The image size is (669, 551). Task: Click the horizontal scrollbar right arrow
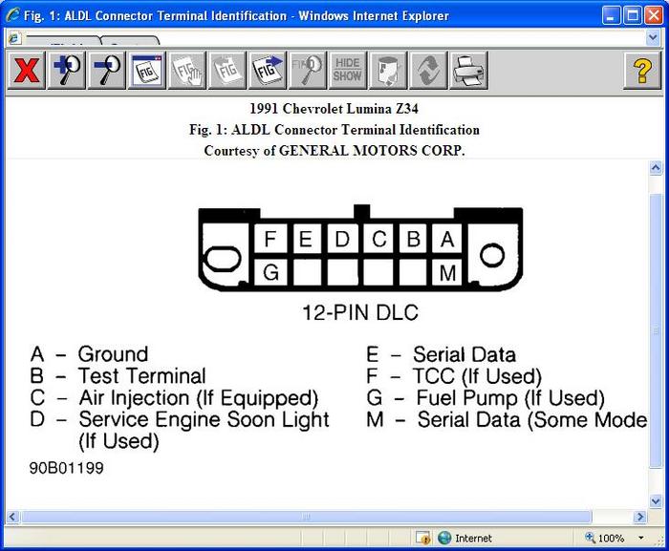tap(639, 517)
